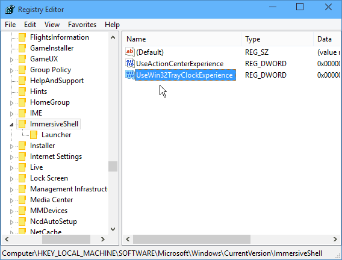Click the Registry Editor app icon in title bar

(x=10, y=10)
